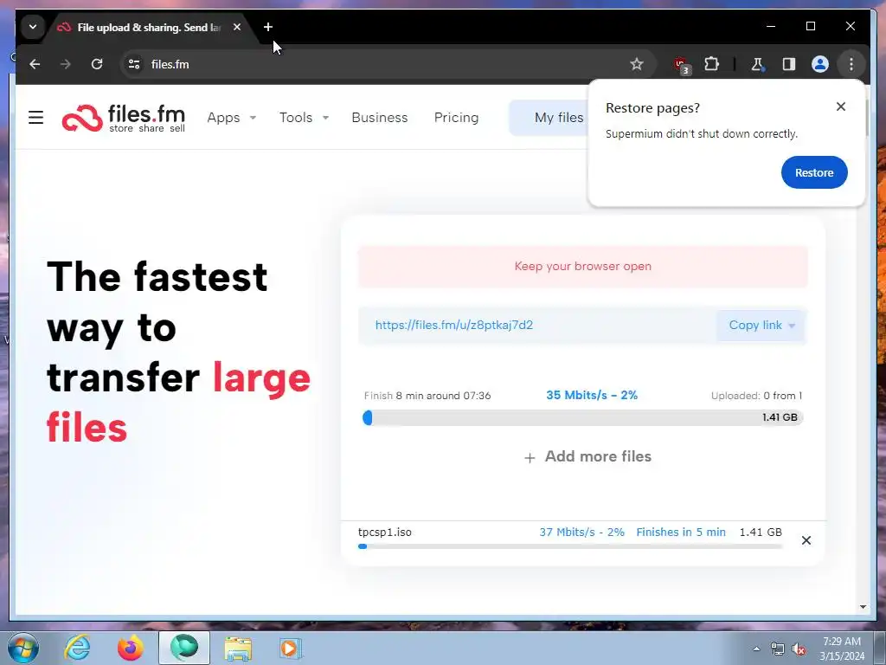Open Windows Explorer from the taskbar
This screenshot has height=665, width=886.
[238, 648]
